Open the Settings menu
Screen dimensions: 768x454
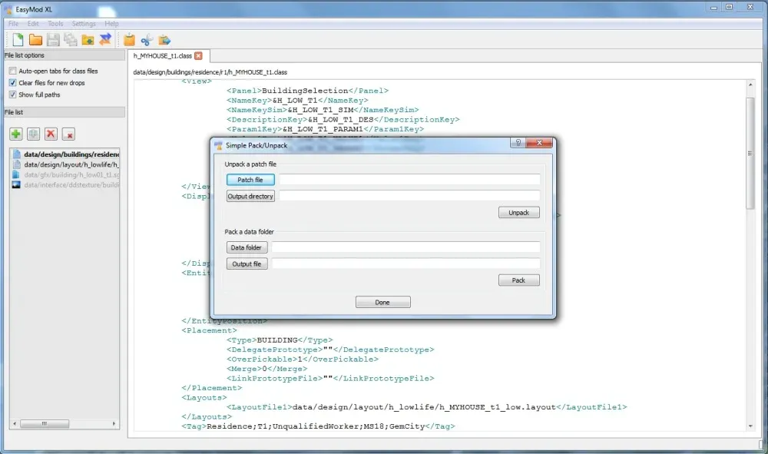click(84, 24)
